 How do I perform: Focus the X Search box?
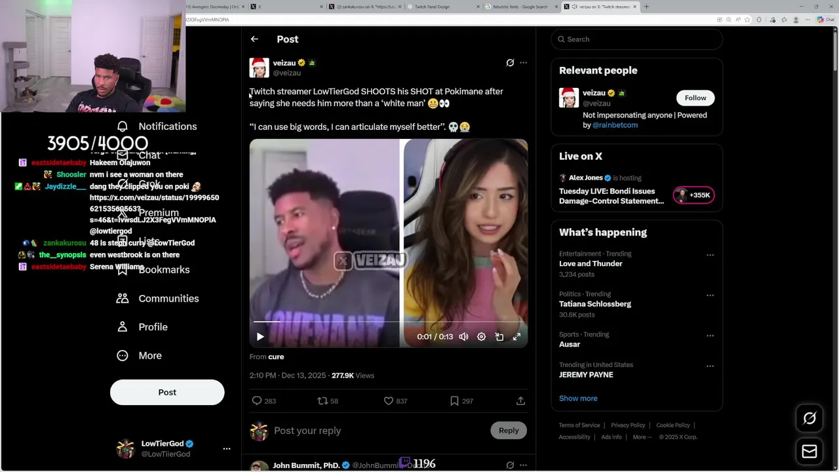click(x=636, y=39)
